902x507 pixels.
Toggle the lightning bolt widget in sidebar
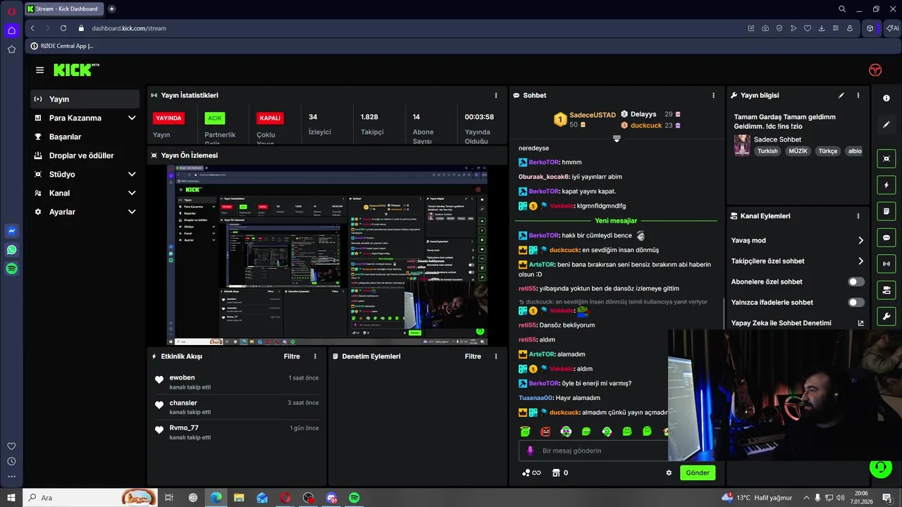886,185
